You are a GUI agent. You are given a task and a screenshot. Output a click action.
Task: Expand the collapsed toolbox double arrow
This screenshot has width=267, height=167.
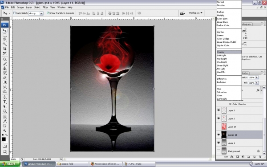click(2, 19)
